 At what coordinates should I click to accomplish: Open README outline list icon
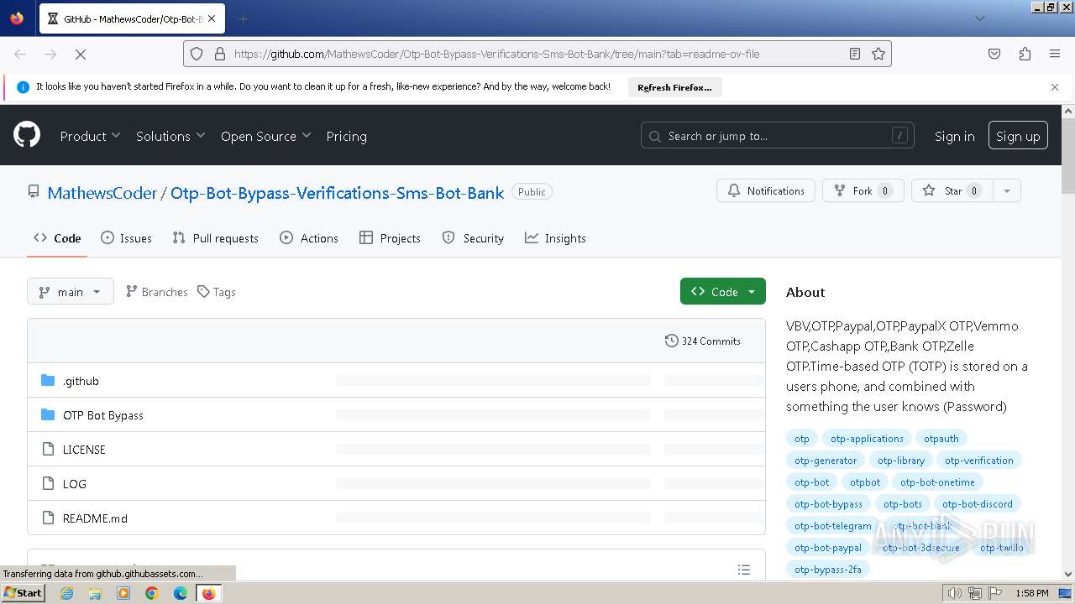pos(743,570)
